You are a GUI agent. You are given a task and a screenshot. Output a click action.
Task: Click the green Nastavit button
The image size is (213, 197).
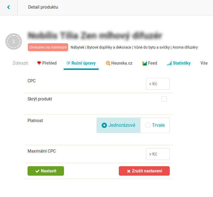point(46,171)
